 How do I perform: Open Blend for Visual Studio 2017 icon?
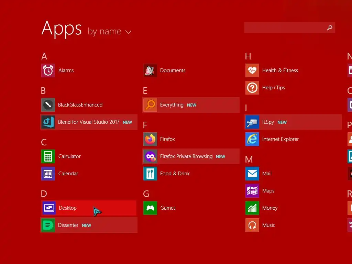[x=48, y=122]
